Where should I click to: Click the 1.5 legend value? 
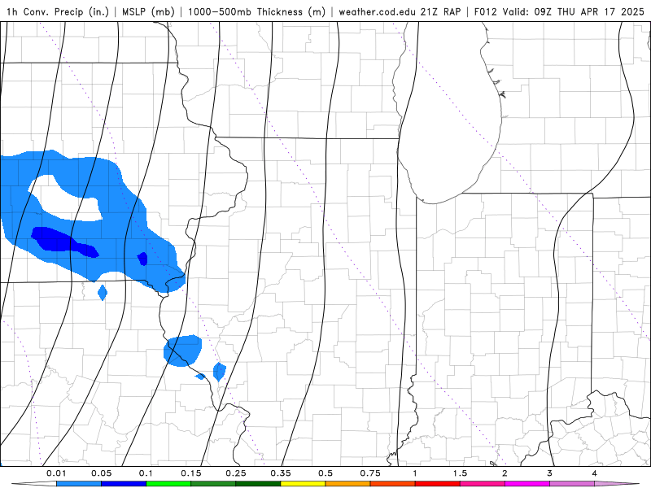460,473
